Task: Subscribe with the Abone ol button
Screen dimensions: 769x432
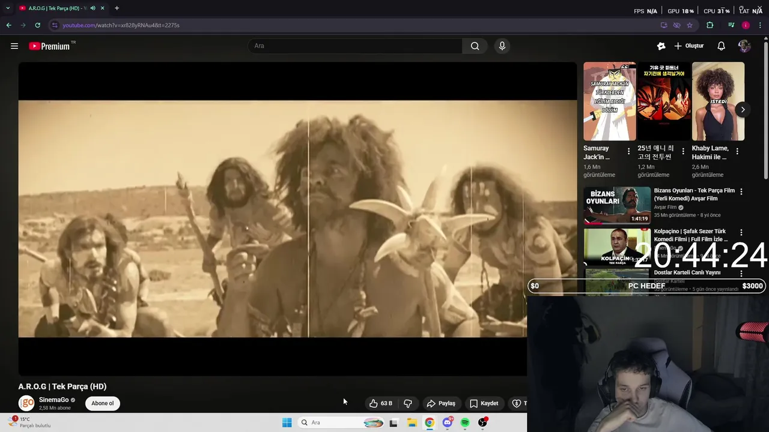Action: click(102, 403)
